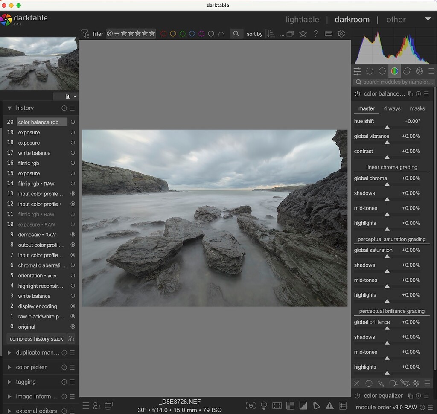This screenshot has width=437, height=414.
Task: Click the compress history stack button
Action: 36,338
